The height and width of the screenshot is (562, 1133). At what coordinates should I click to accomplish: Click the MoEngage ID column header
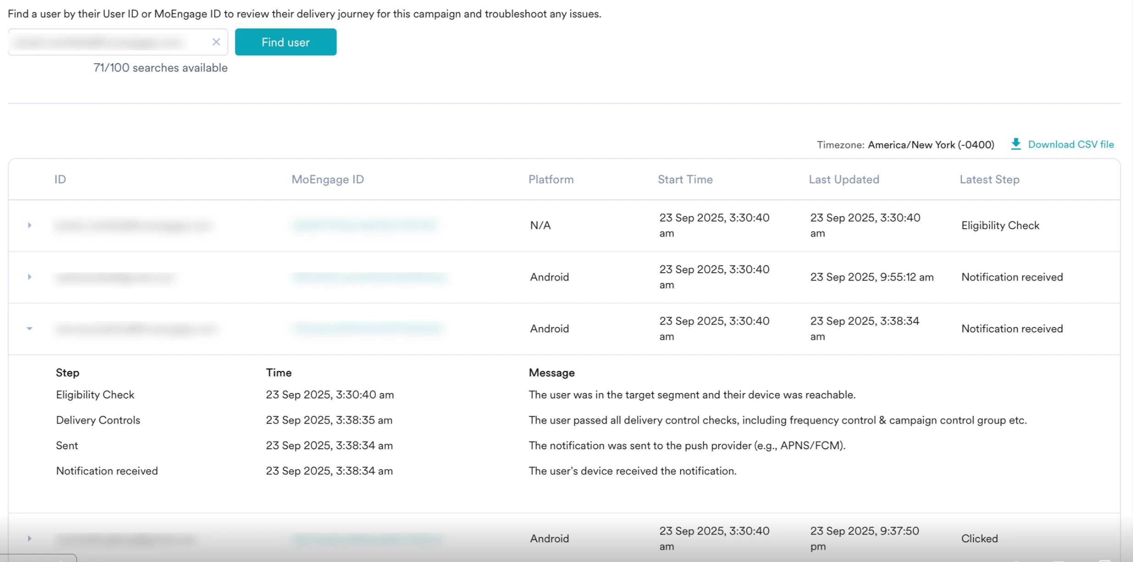coord(327,179)
